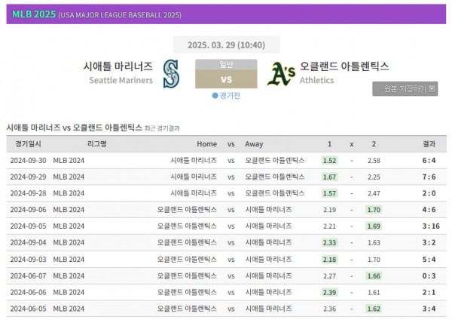Click the 결과 column header
452x320 pixels.
[x=429, y=143]
